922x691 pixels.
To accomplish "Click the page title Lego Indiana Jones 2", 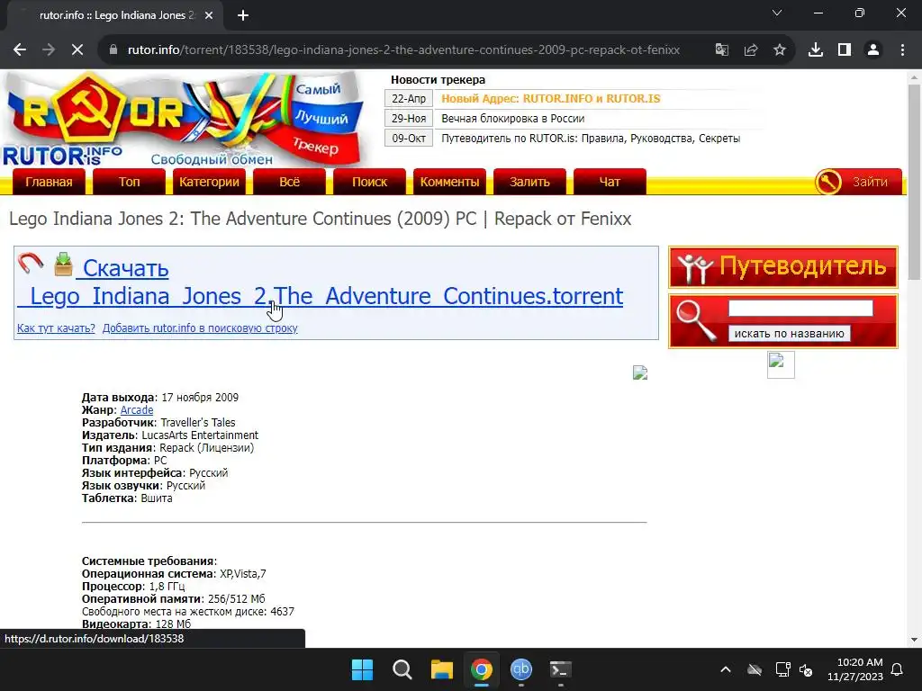I will click(x=320, y=219).
